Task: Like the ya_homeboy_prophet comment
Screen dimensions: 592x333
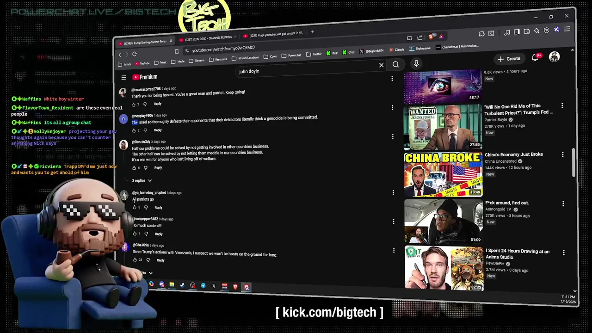Action: click(x=135, y=207)
